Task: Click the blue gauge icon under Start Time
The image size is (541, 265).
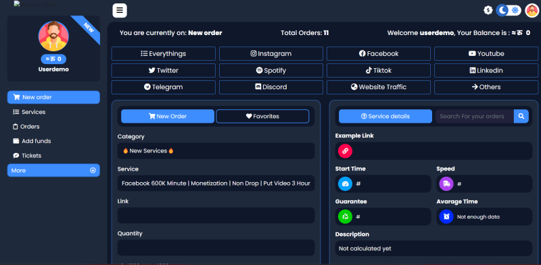Action: (x=346, y=184)
